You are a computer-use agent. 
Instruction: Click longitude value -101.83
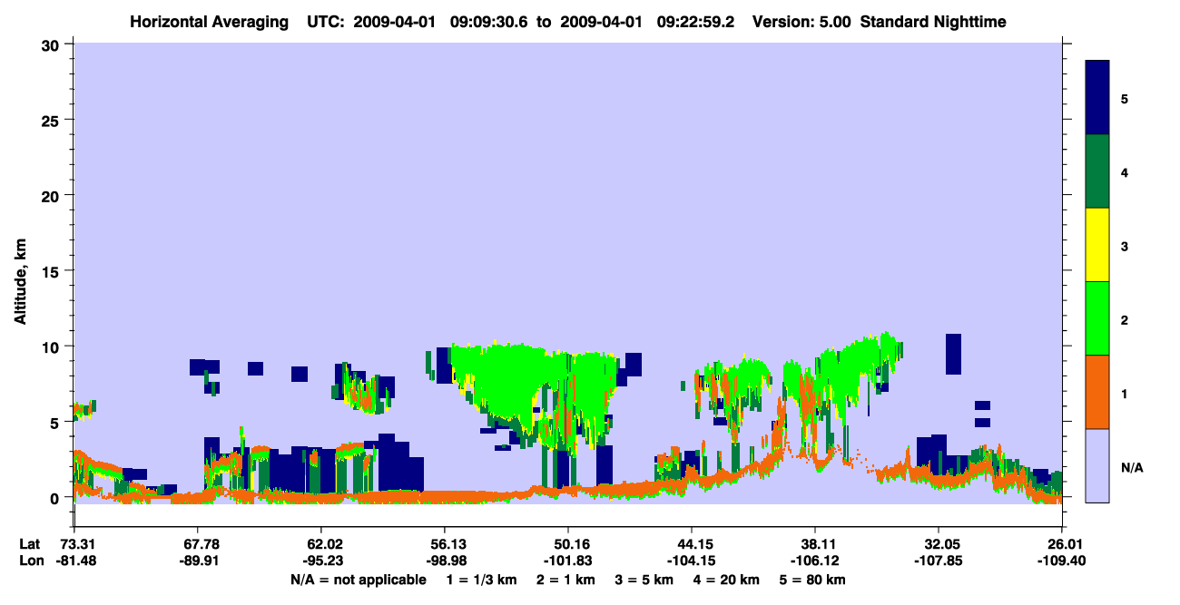(568, 561)
